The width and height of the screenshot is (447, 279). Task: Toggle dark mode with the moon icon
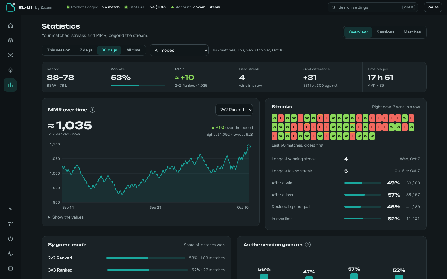[x=11, y=254]
